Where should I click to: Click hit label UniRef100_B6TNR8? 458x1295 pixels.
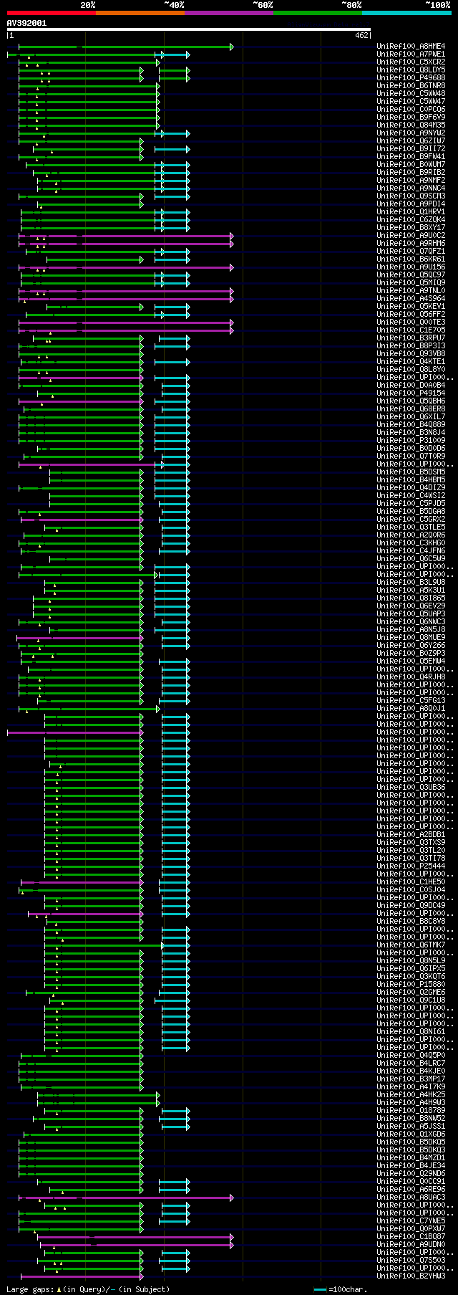(x=411, y=86)
